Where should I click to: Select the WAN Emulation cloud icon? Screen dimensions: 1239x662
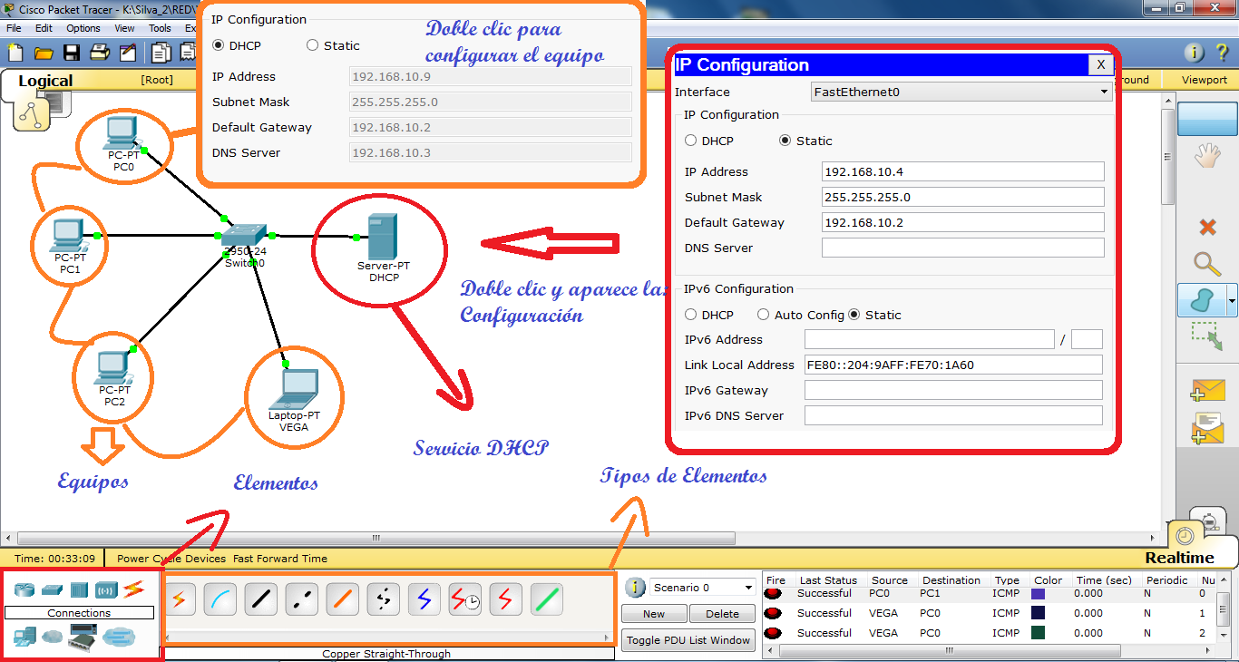click(x=52, y=638)
